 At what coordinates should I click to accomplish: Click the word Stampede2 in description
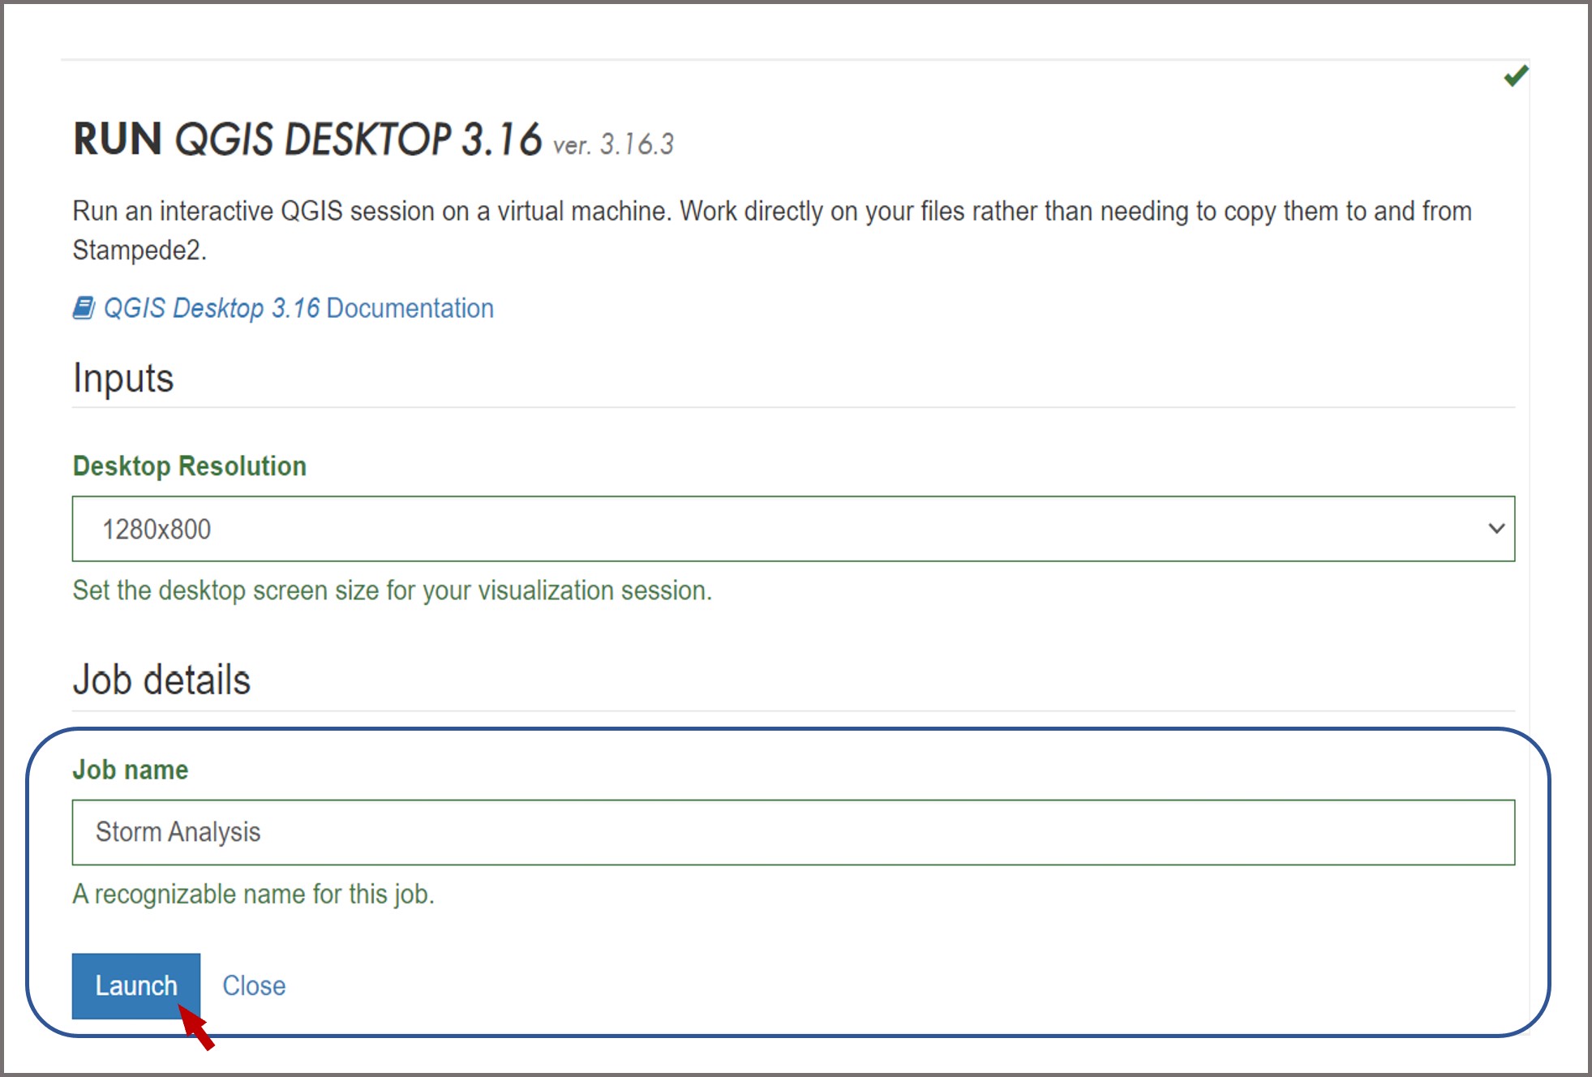click(x=137, y=251)
